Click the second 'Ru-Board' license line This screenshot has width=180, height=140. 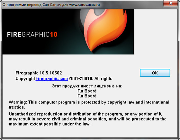[87, 96]
